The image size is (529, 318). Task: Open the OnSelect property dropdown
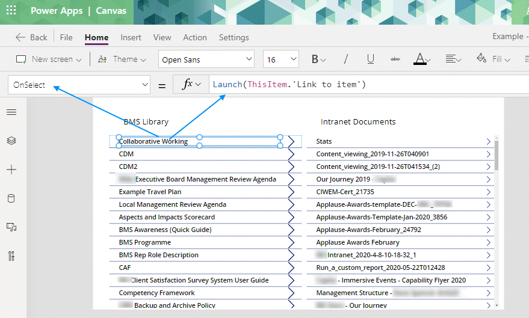(x=79, y=85)
